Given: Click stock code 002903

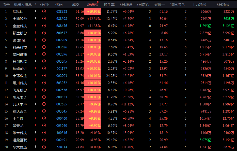Looking at the screenshot, I should point(62,76).
